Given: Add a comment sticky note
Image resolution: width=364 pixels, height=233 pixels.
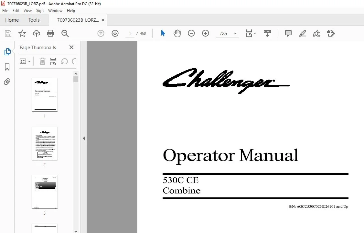Looking at the screenshot, I should [288, 33].
